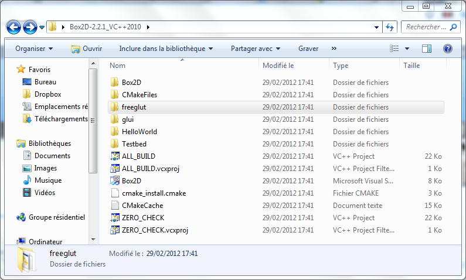Open the change view options dropdown arrow
The width and height of the screenshot is (466, 280).
pyautogui.click(x=407, y=49)
